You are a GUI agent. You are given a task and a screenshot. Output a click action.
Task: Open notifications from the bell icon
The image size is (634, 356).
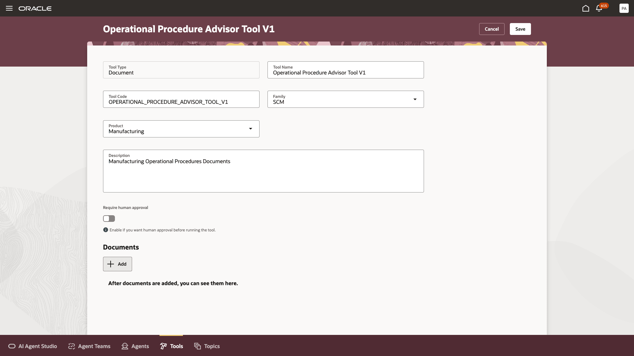coord(599,9)
